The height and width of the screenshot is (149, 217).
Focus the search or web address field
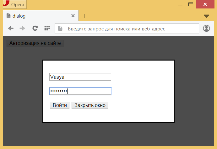pyautogui.click(x=132, y=29)
